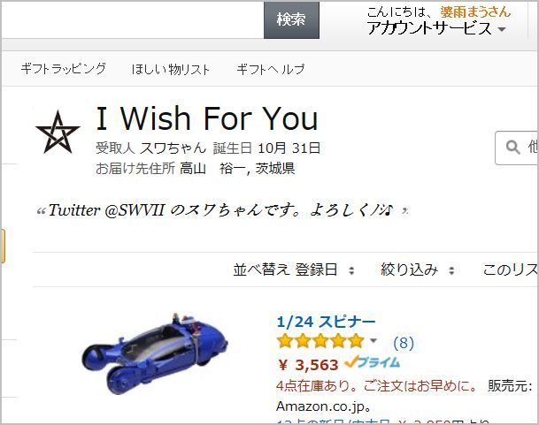Click the main search text field

(x=133, y=20)
